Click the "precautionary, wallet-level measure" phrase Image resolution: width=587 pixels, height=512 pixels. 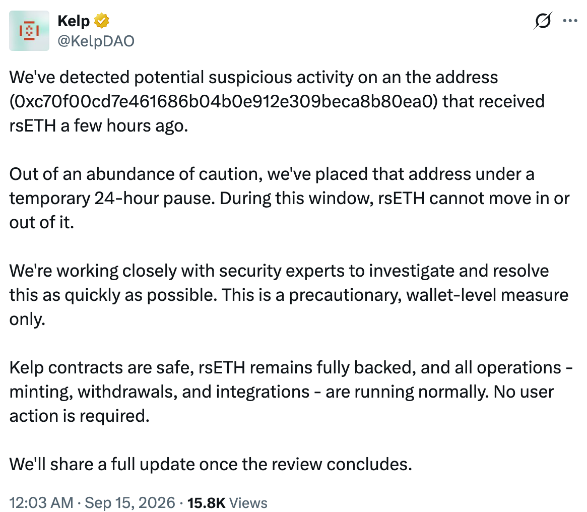point(429,295)
